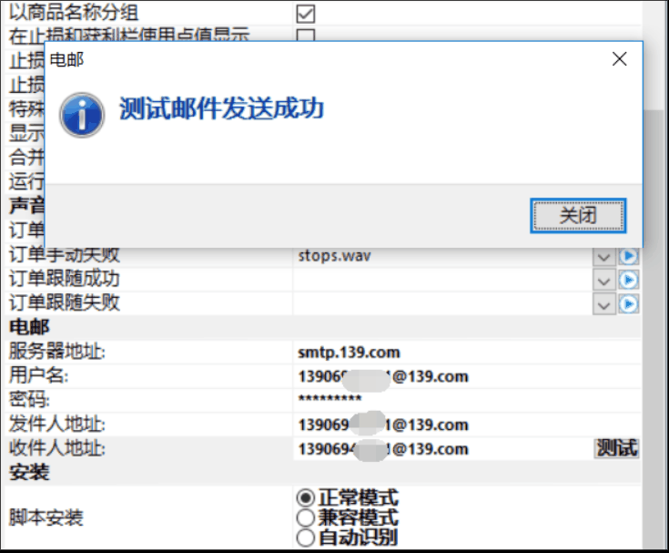Click the 测试 button beside recipient address

(x=616, y=448)
